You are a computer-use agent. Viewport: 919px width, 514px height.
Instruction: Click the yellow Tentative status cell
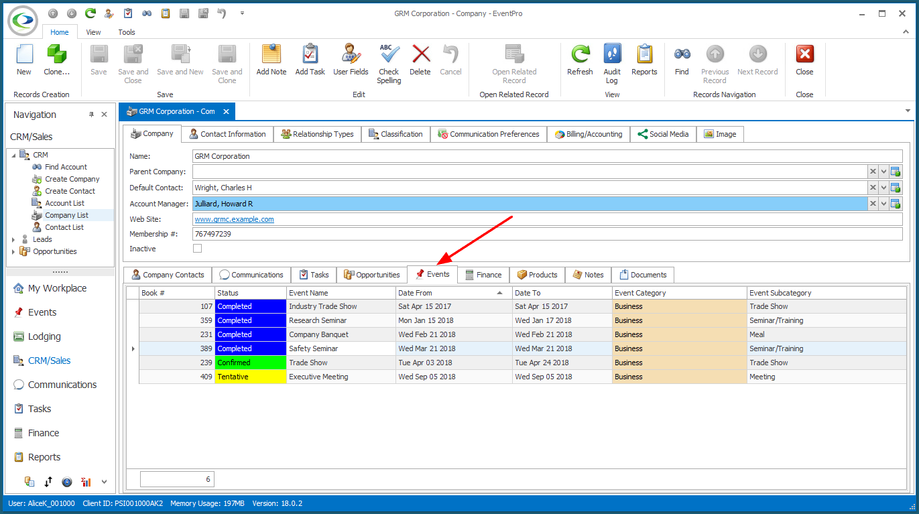[251, 377]
